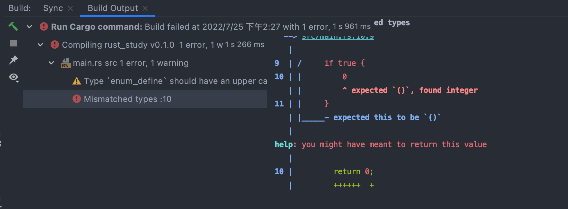Screen dimensions: 568x209
Task: Click error icon next to Compiling rust_study
Action: coord(55,45)
